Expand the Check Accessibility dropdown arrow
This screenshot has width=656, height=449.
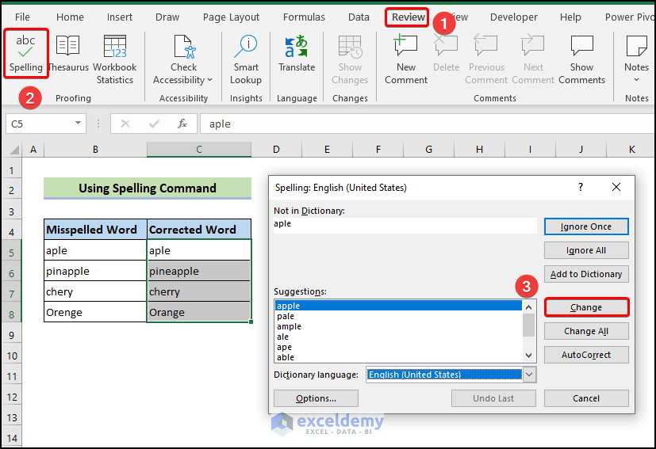210,80
